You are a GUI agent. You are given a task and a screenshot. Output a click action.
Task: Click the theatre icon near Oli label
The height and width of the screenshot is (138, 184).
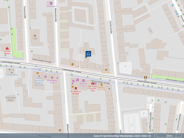click(145, 77)
